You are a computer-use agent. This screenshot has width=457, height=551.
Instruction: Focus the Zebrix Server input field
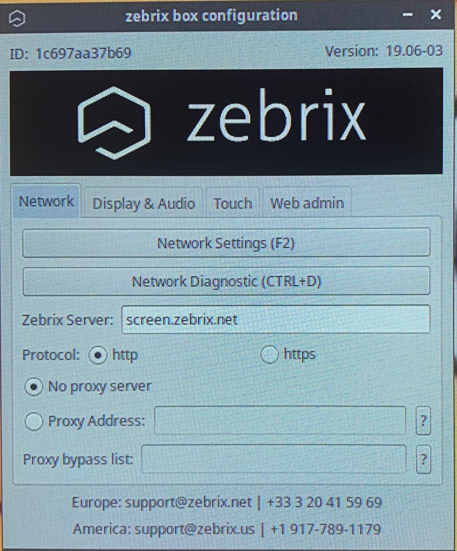pos(275,319)
